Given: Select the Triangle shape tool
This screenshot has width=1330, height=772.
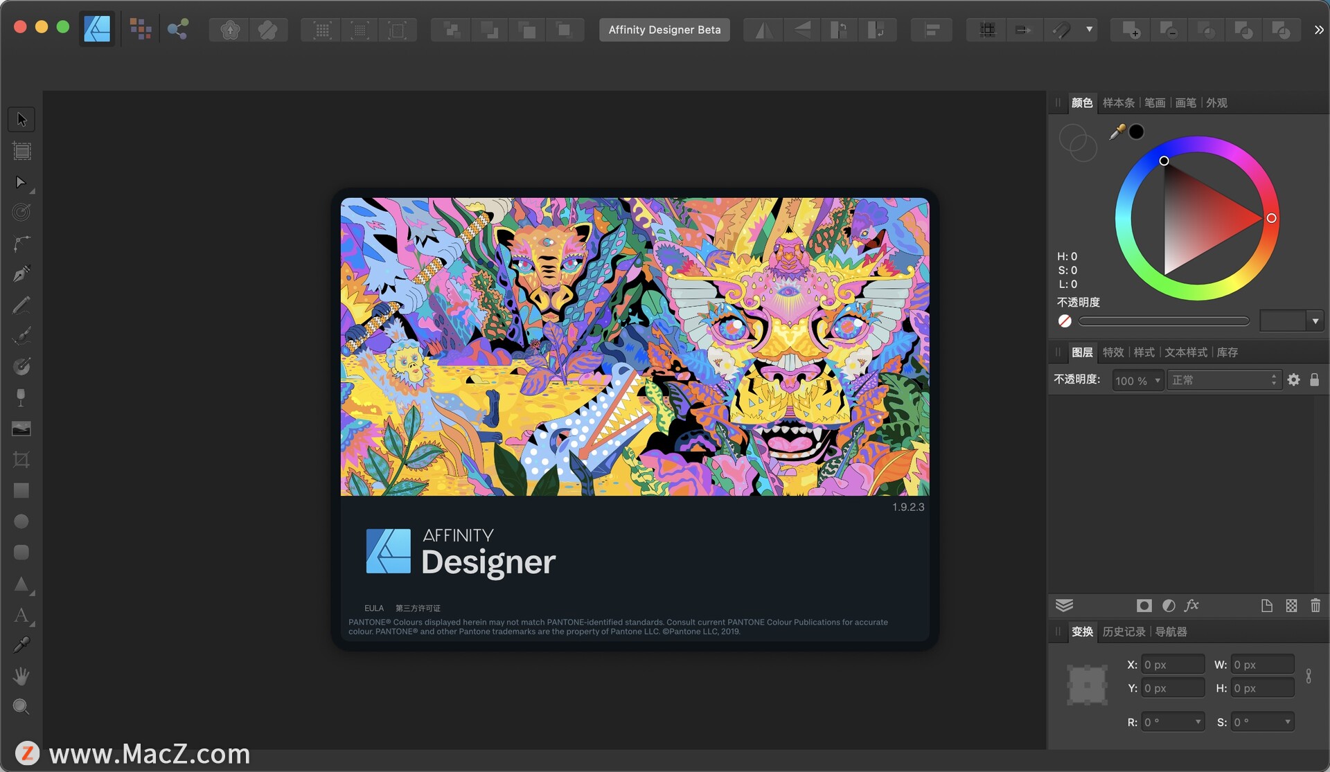Looking at the screenshot, I should (x=21, y=584).
